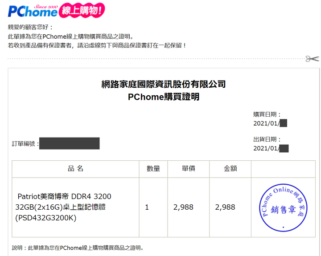Click the 金額 column header
This screenshot has height=256, width=321.
230,169
